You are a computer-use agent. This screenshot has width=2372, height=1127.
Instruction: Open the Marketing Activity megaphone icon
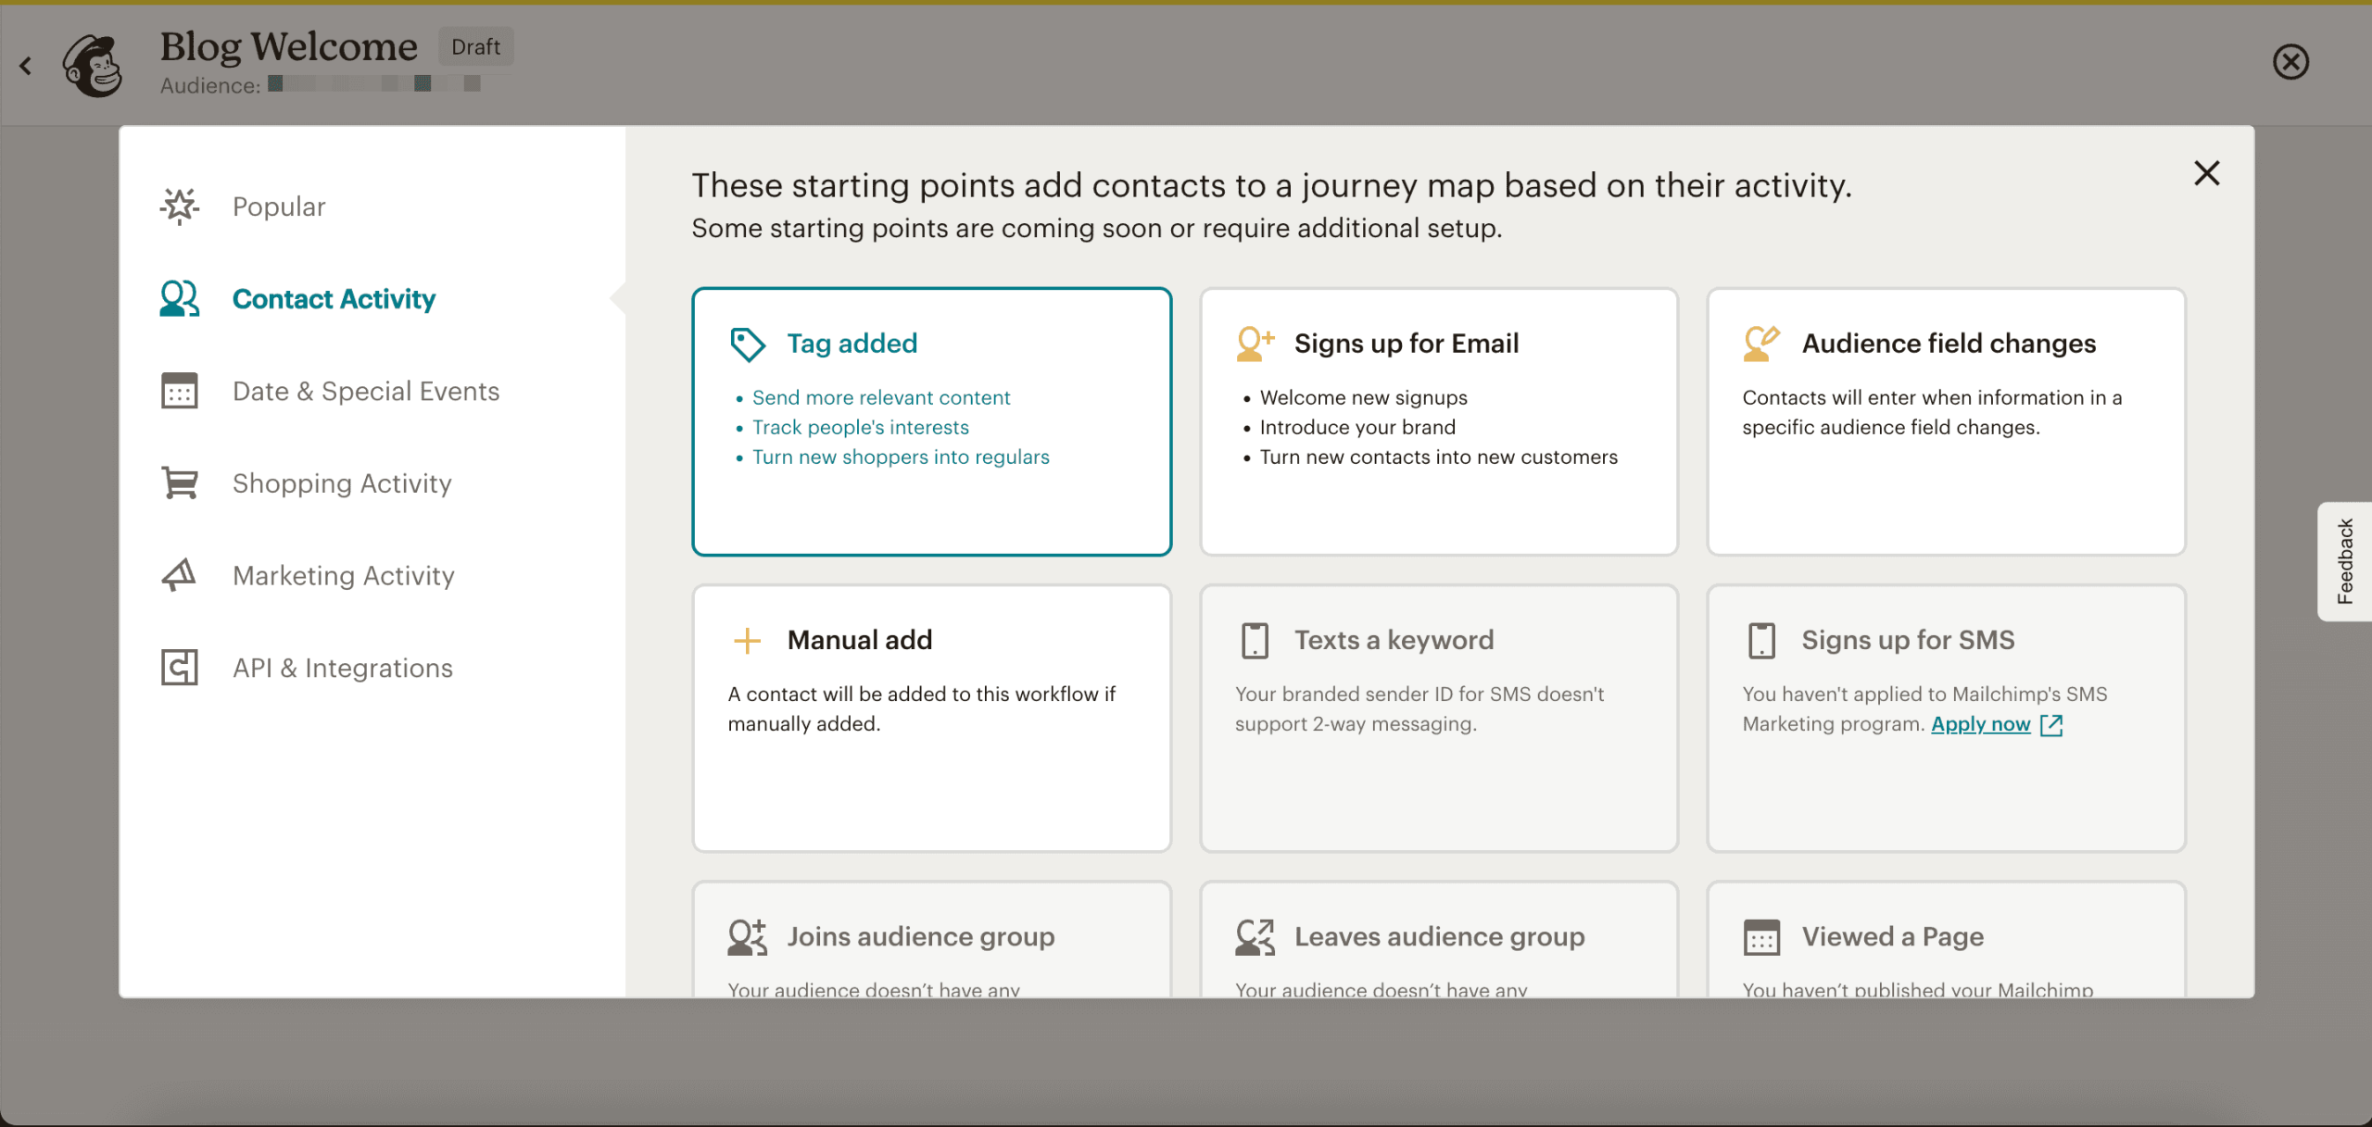(180, 575)
